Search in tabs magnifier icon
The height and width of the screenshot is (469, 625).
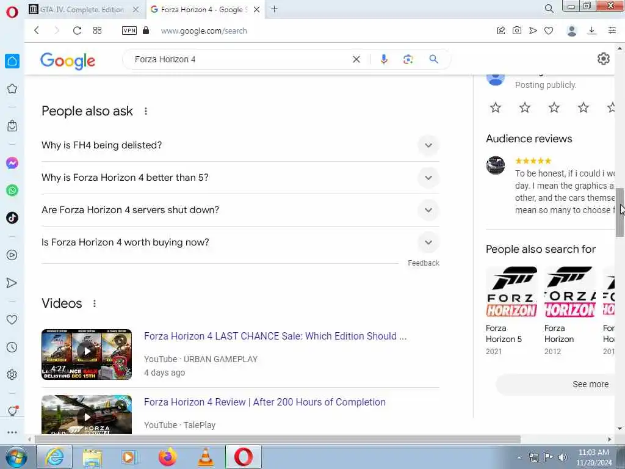point(549,9)
